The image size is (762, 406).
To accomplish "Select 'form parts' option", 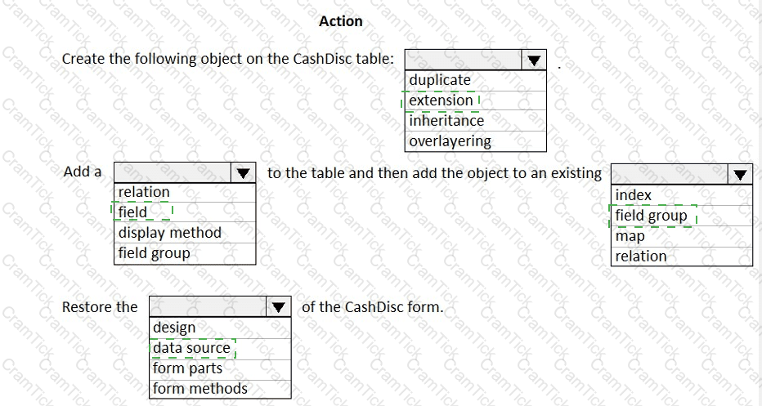I will [187, 368].
